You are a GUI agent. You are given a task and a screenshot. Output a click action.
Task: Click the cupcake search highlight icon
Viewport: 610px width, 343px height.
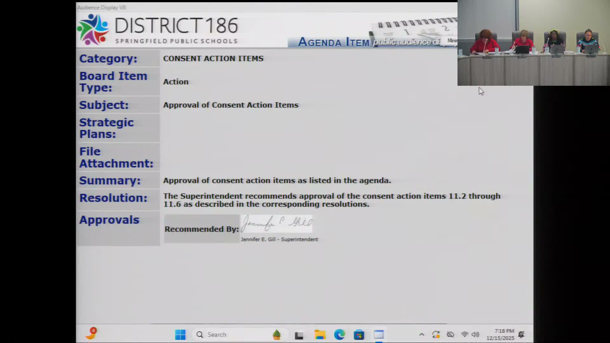coord(276,334)
